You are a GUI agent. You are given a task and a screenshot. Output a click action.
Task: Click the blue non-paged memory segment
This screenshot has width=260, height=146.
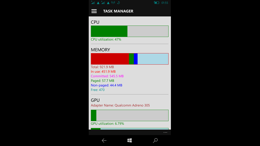coord(136,59)
